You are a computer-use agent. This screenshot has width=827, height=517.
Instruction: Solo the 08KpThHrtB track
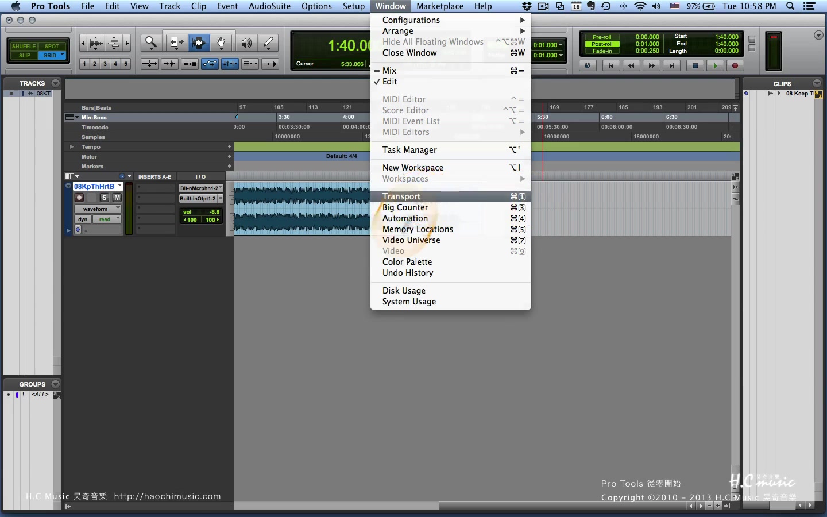tap(105, 198)
